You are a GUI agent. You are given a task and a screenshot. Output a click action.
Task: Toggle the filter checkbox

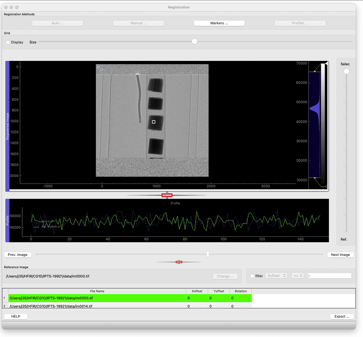(x=252, y=276)
